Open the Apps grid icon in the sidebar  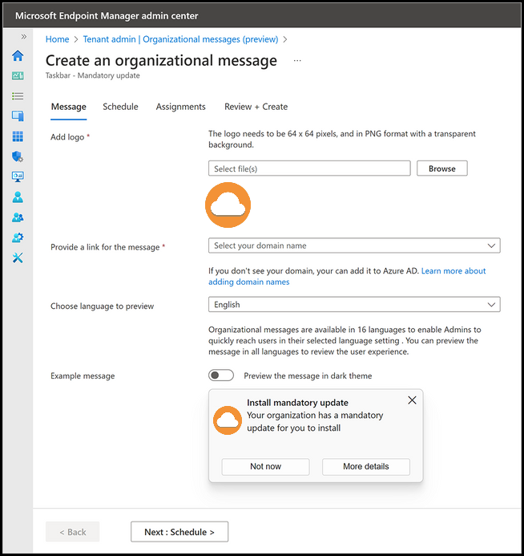point(18,136)
